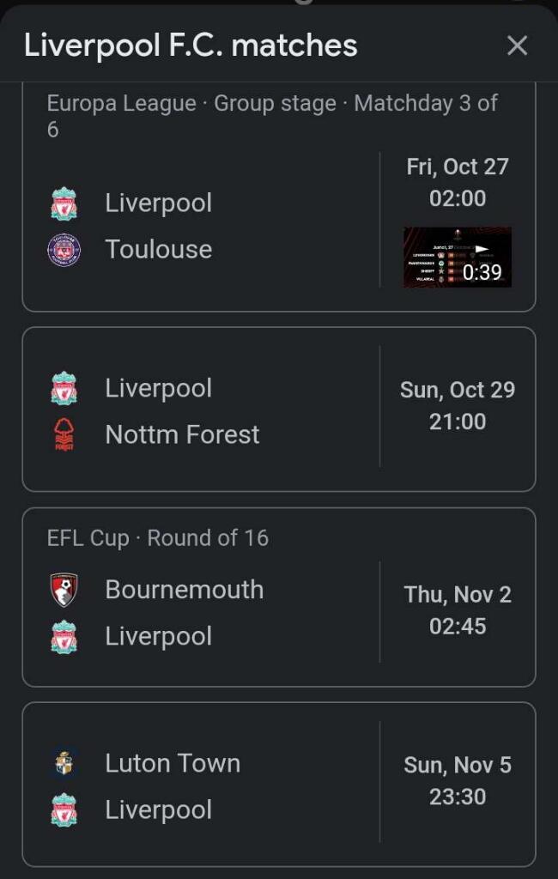Select the Luton Town team name
558x879 pixels.
tap(173, 763)
